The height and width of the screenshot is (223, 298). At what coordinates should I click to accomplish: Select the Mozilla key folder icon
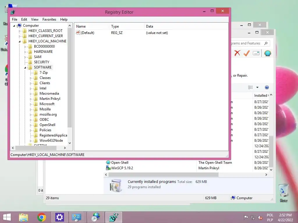tap(36, 109)
